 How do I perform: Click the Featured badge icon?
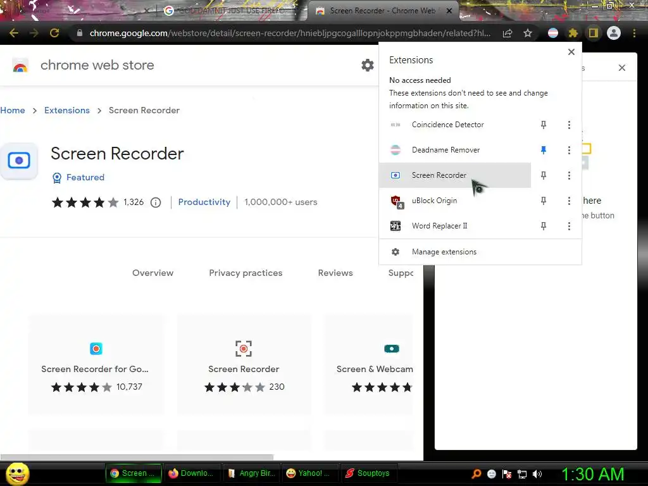[x=57, y=178]
